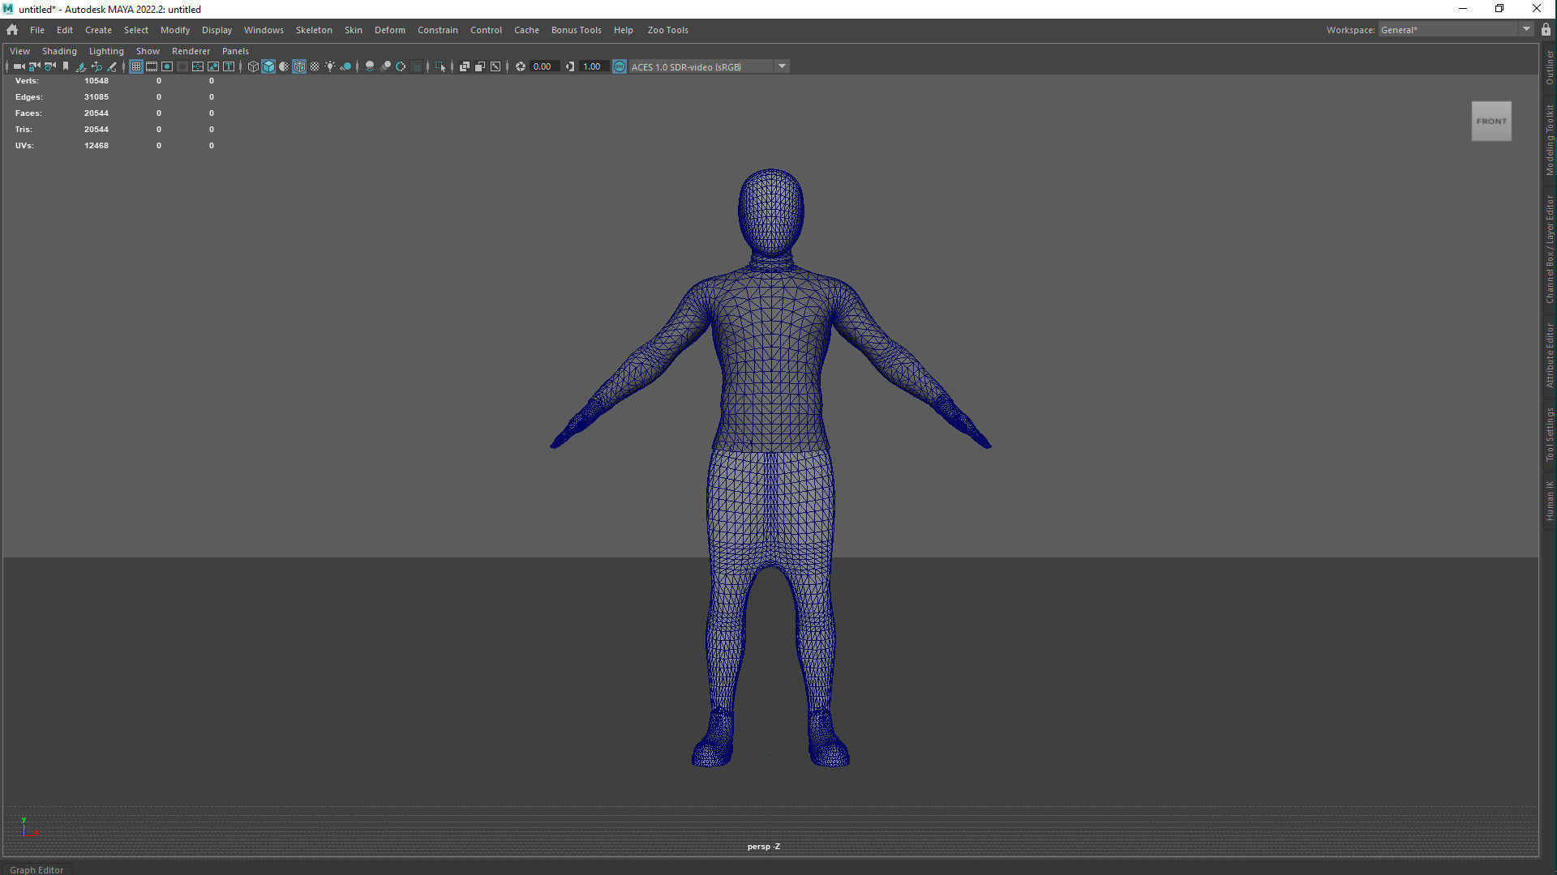This screenshot has height=875, width=1557.
Task: Toggle the color management ON button
Action: [620, 66]
